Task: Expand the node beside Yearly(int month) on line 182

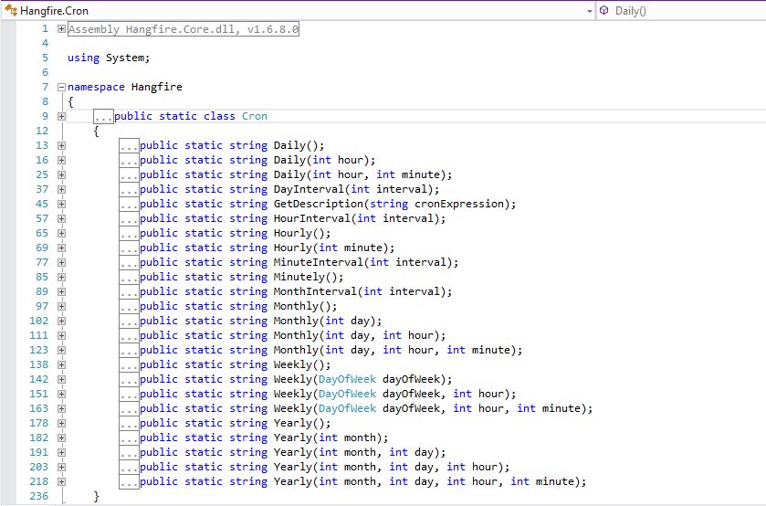Action: point(61,438)
